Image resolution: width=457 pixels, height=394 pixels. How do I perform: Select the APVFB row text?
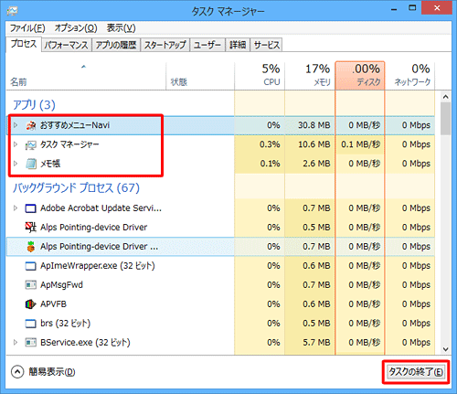[x=53, y=304]
